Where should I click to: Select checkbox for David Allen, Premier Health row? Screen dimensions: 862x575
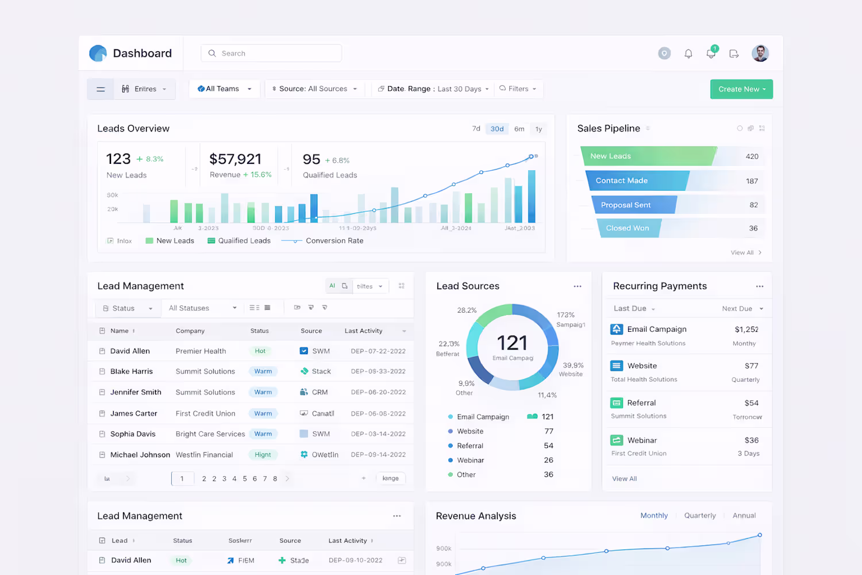(x=102, y=351)
